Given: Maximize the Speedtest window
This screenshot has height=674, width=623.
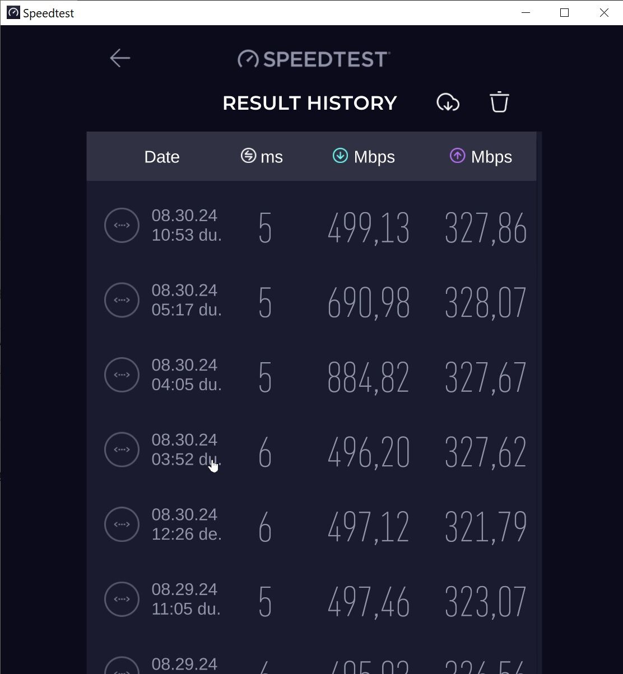Looking at the screenshot, I should point(565,13).
